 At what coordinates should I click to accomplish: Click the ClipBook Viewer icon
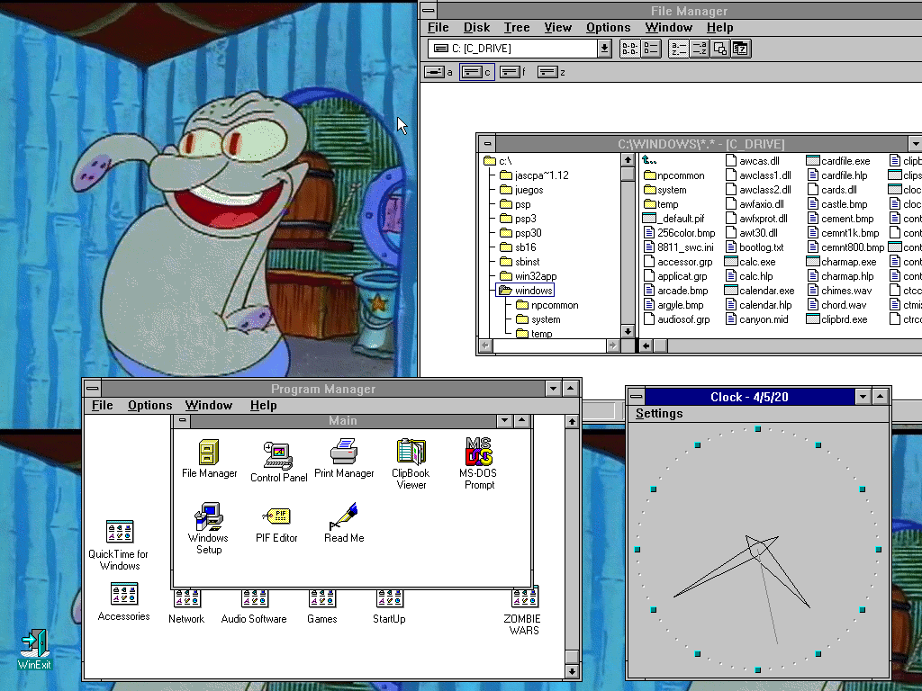(411, 452)
